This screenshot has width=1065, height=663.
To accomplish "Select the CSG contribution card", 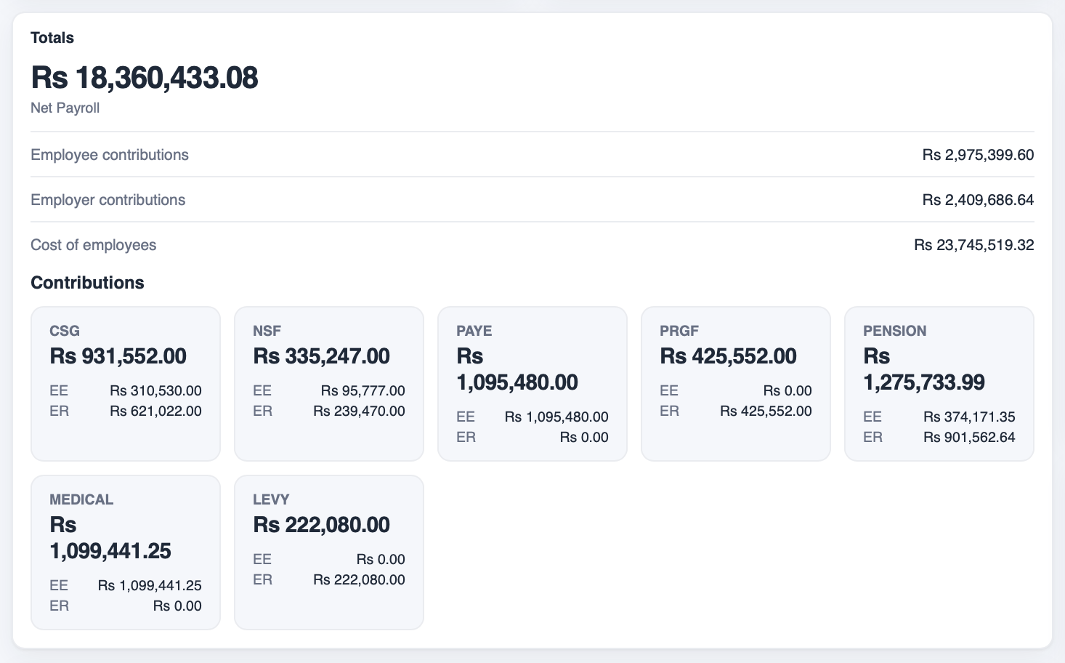I will 126,384.
